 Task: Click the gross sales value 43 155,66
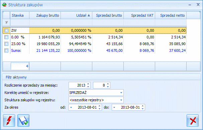114,44
